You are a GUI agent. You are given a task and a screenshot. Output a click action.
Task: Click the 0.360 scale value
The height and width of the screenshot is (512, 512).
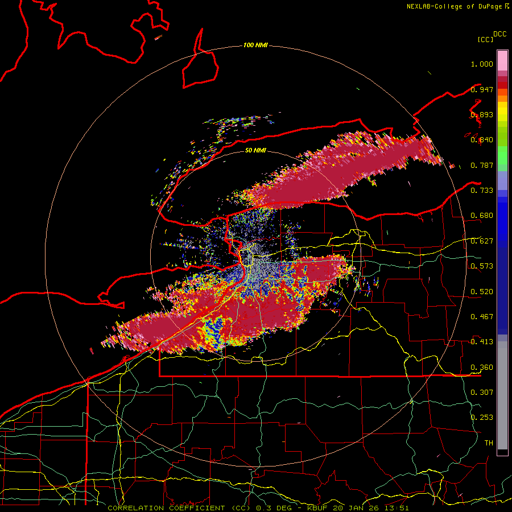click(482, 367)
